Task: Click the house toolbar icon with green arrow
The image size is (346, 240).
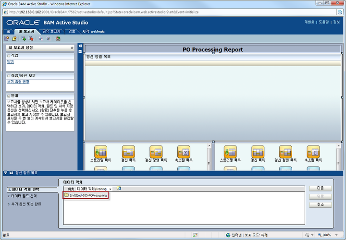Action: 58,39
